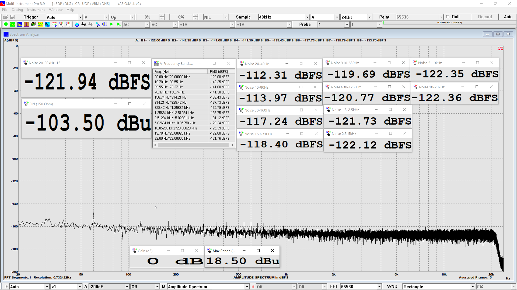Click the Multi-Instrument Pro application icon
The image size is (517, 290).
3,3
